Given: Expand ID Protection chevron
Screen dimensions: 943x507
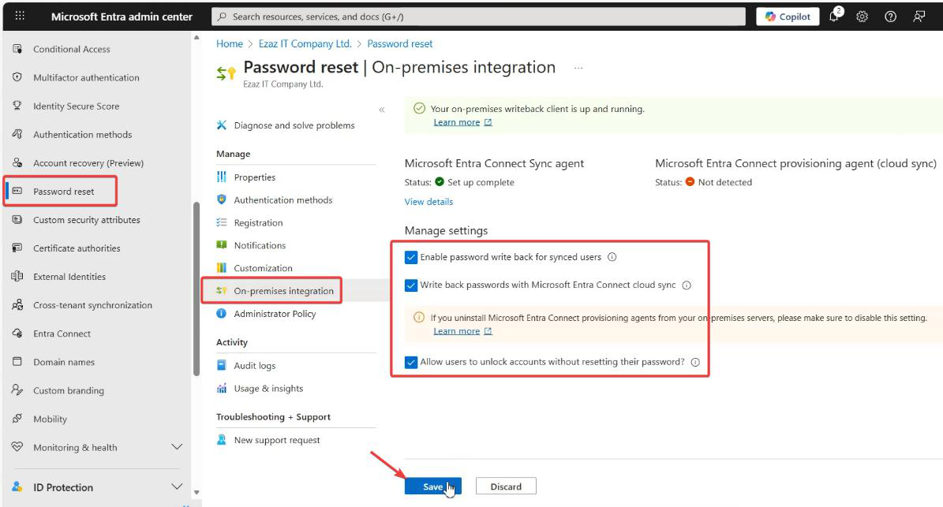Looking at the screenshot, I should pos(177,486).
